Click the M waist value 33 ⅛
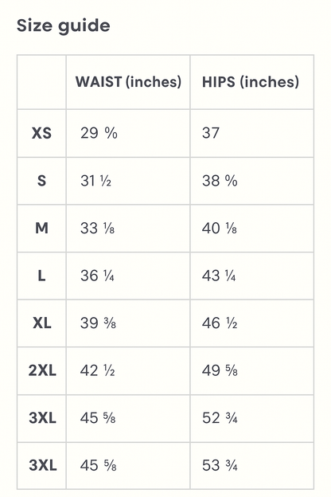 [97, 229]
